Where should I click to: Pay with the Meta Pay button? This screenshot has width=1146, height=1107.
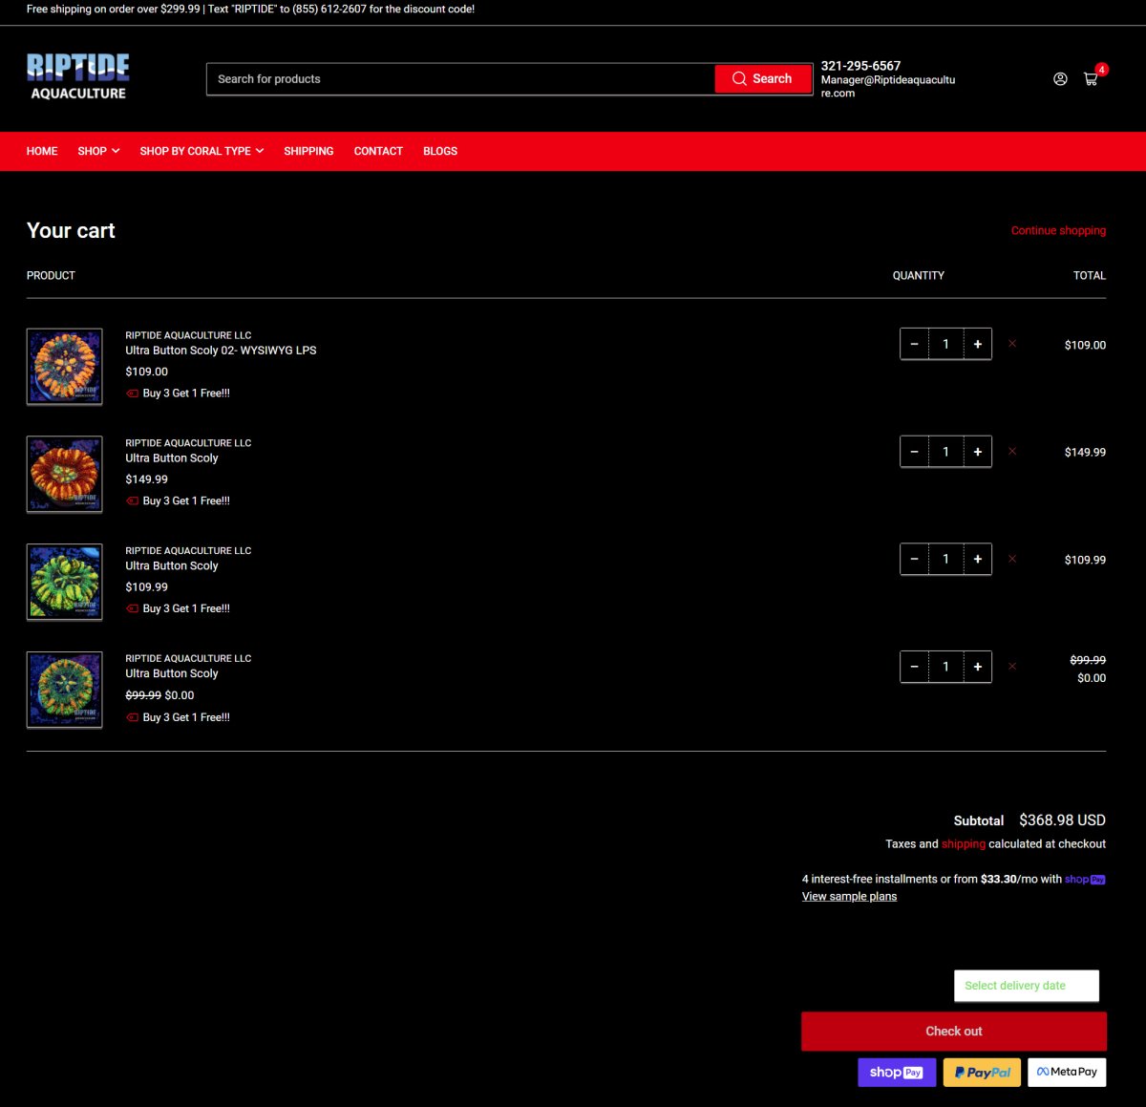point(1067,1073)
